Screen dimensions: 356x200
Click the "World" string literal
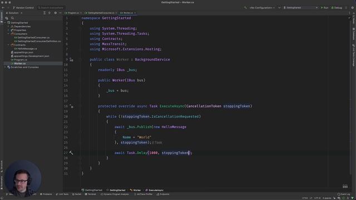pos(144,137)
